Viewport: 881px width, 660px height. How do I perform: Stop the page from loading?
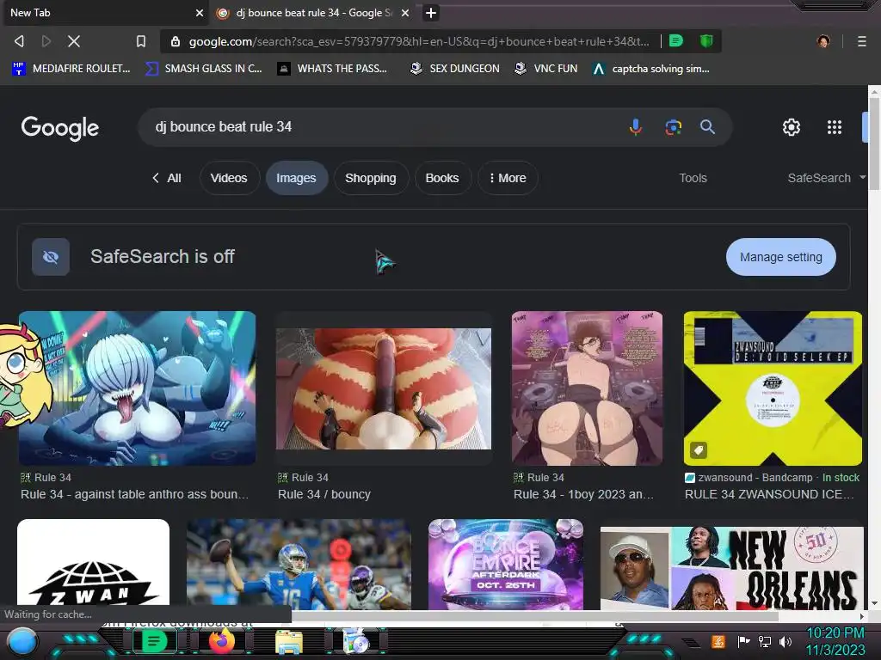(x=74, y=41)
